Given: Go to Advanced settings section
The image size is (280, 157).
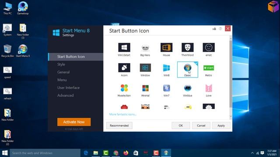Looking at the screenshot, I should click(x=65, y=96).
